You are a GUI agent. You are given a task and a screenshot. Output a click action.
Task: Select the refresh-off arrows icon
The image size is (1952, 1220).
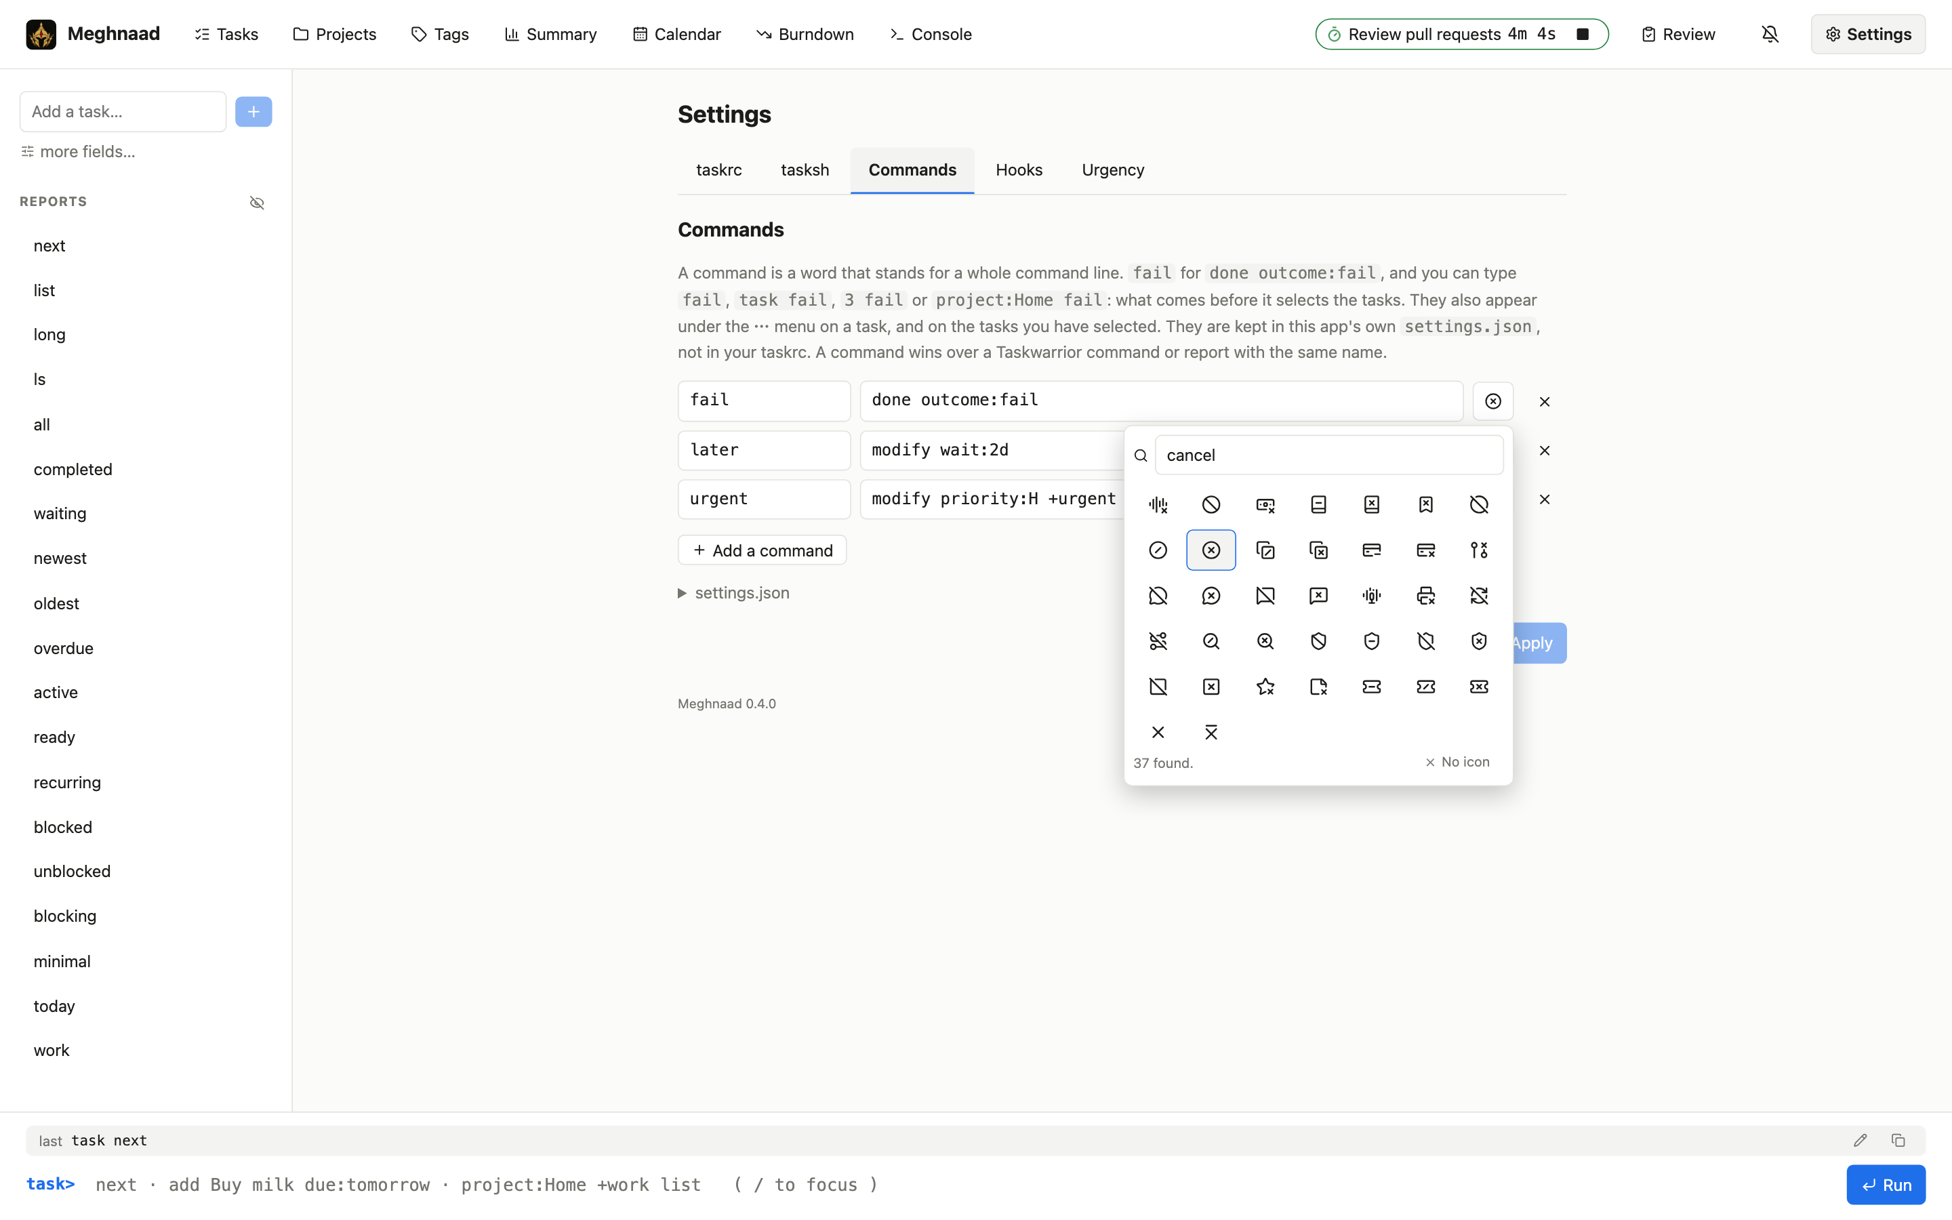[1478, 596]
